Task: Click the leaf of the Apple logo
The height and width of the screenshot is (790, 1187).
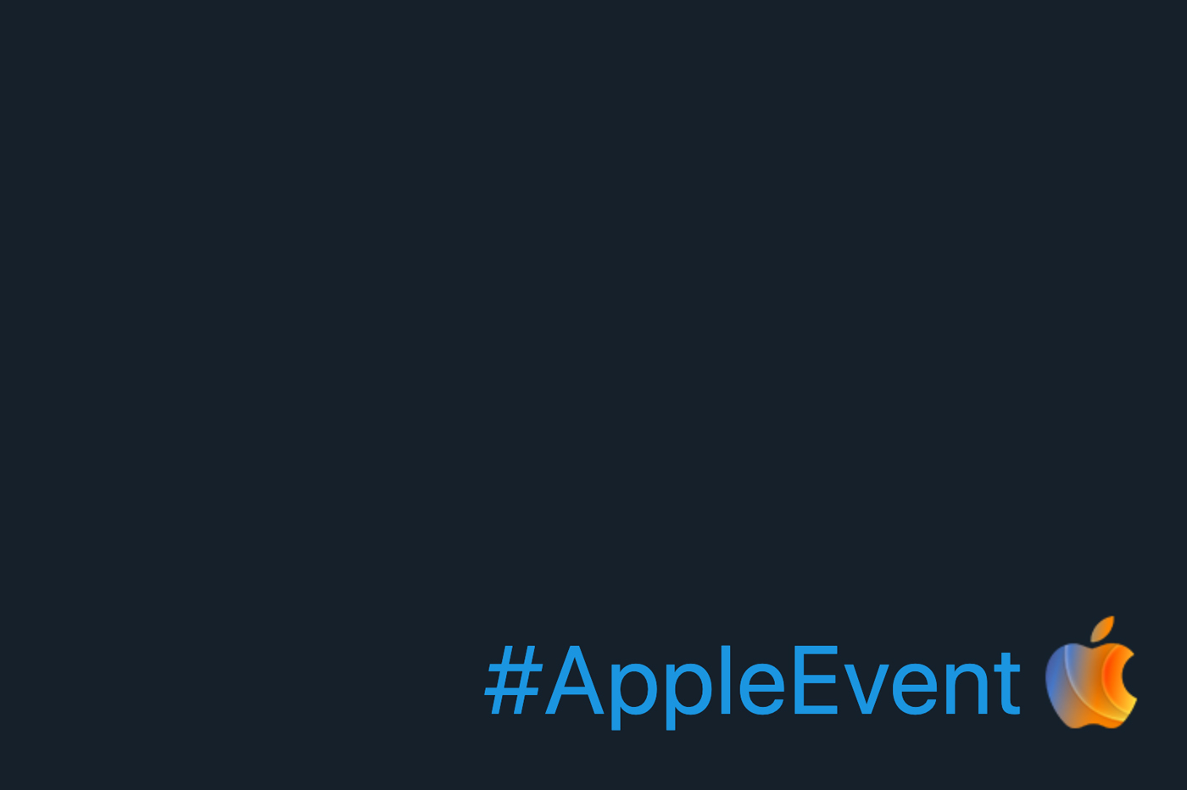Action: tap(1102, 628)
